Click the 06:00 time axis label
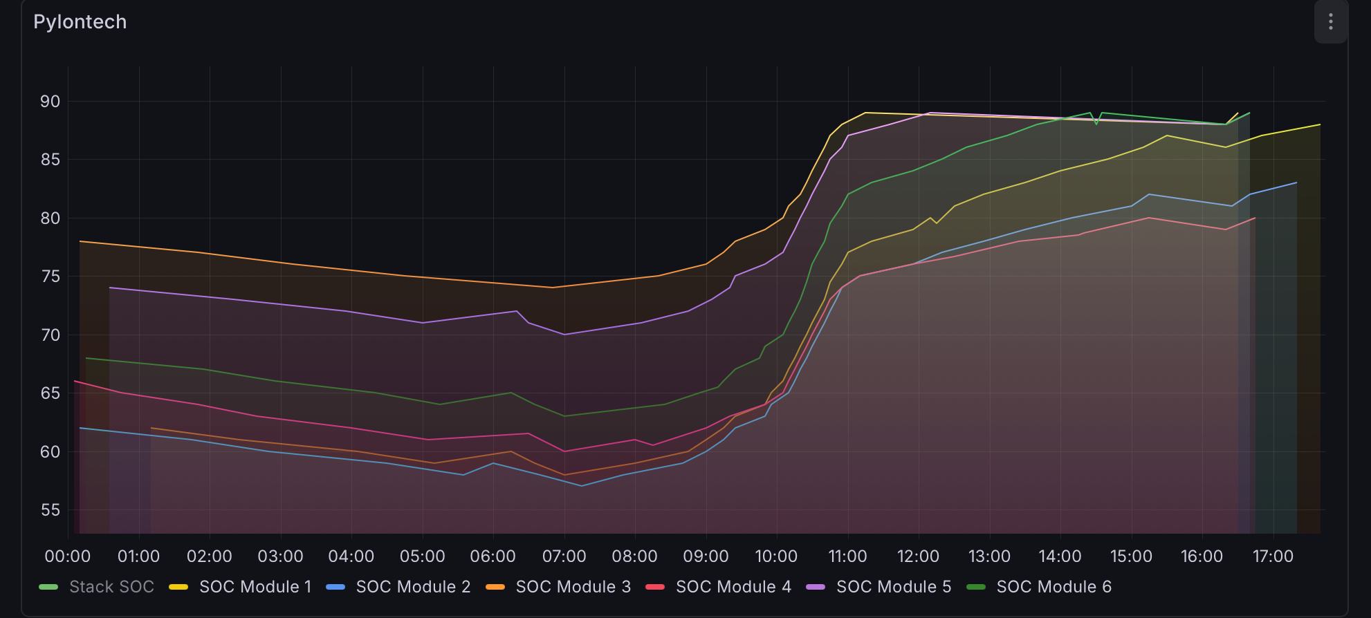Image resolution: width=1371 pixels, height=618 pixels. point(493,556)
